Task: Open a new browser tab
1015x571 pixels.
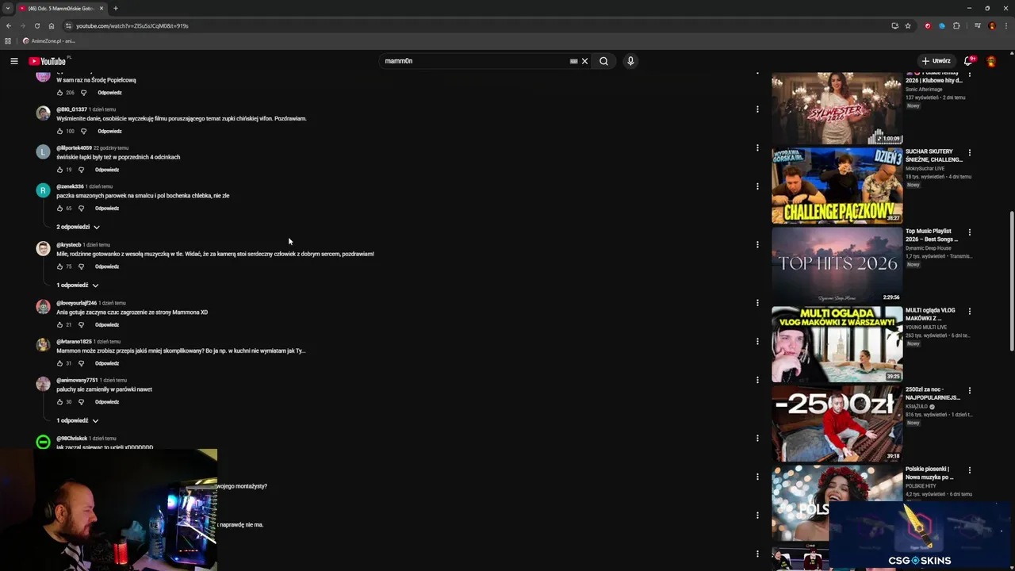Action: click(x=115, y=8)
